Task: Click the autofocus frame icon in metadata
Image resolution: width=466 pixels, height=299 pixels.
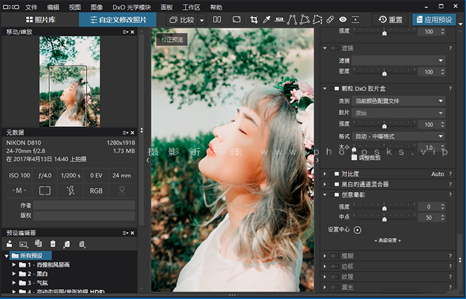Action: [45, 191]
